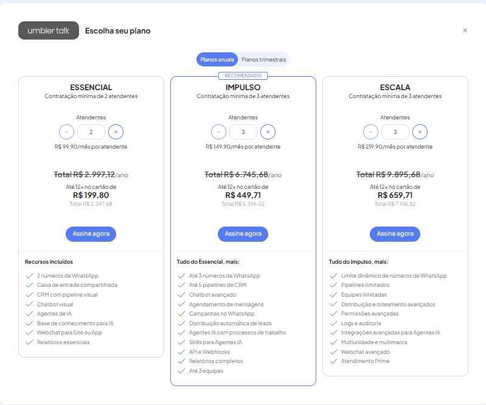The width and height of the screenshot is (486, 405).
Task: Click 'Distribuição e roteamento avançados' text
Action: (388, 305)
